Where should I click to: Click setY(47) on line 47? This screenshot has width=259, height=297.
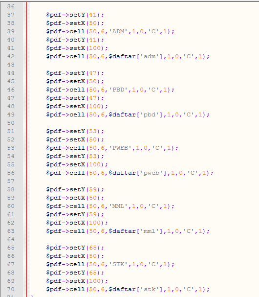85,98
